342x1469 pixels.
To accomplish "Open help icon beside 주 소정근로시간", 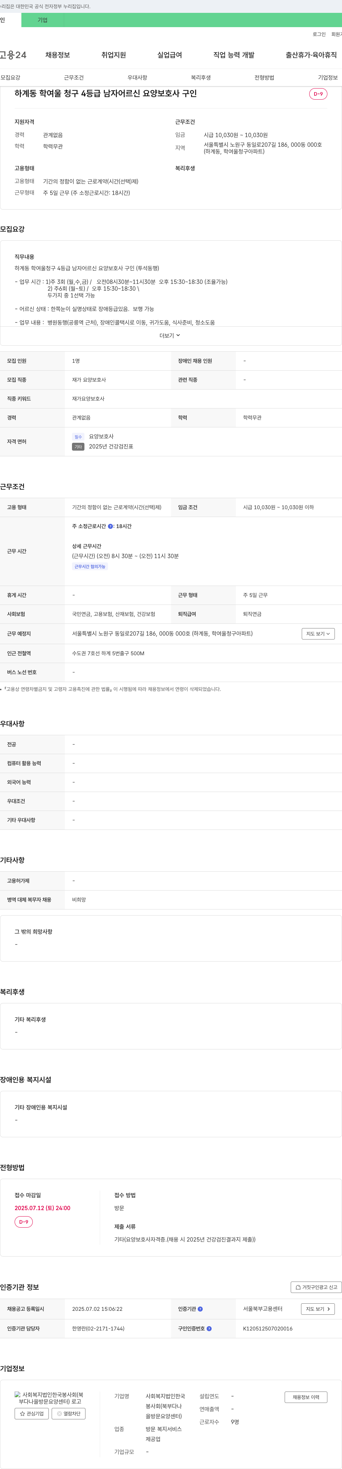I will coord(110,526).
